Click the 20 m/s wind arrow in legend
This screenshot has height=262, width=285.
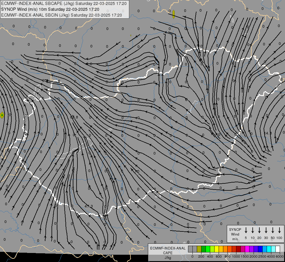(259, 230)
